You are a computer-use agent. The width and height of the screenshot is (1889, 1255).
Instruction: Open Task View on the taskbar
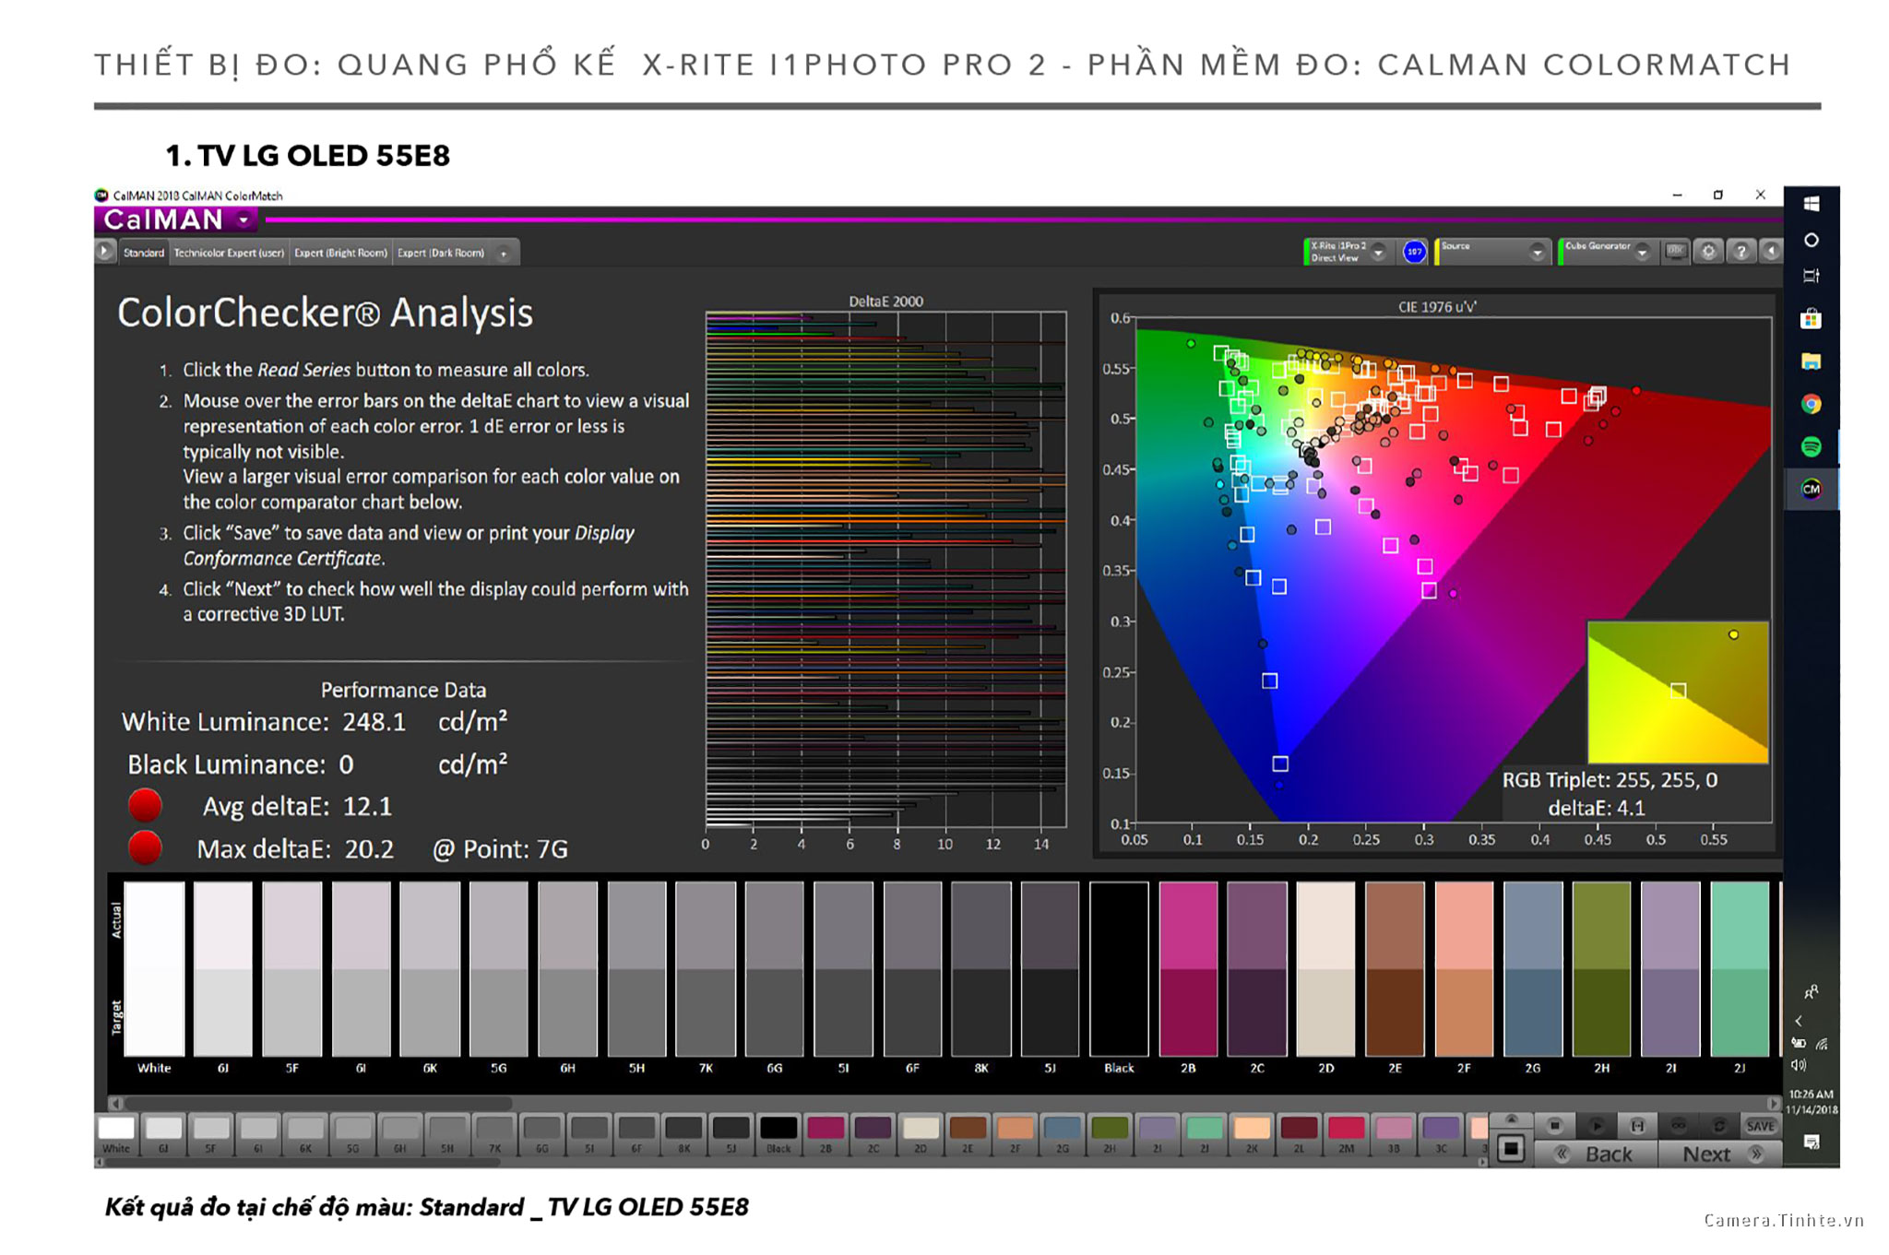1811,276
